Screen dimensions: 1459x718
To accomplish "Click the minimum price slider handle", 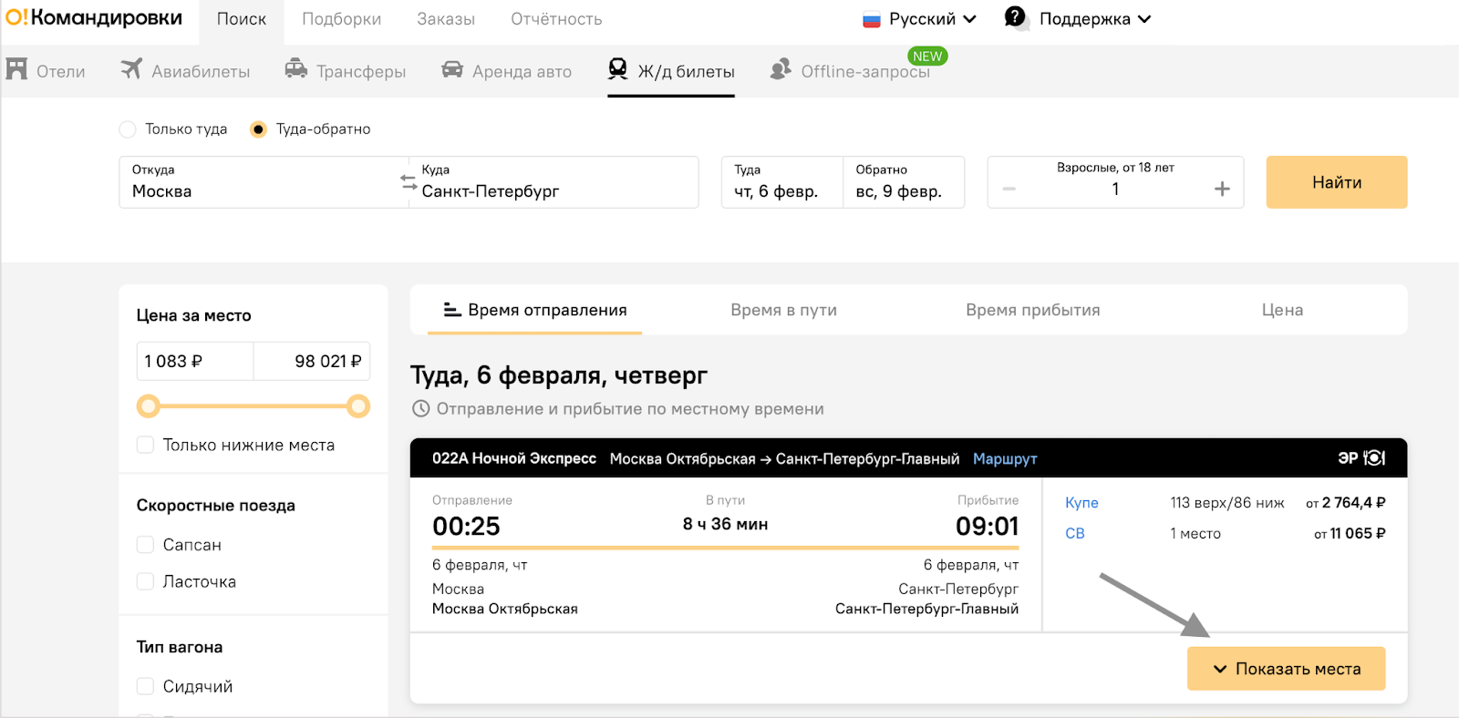I will pos(149,406).
